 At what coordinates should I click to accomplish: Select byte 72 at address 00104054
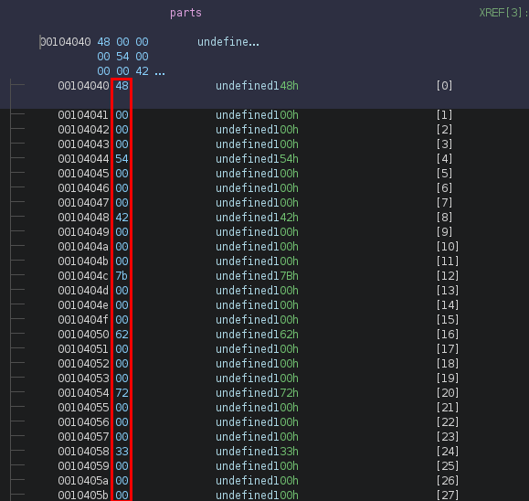[122, 393]
